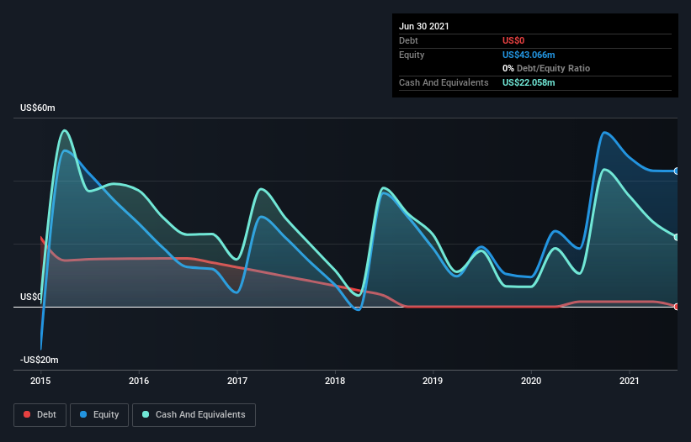Click the Equity label in tooltip
Viewport: 691px width, 442px height.
pos(412,55)
